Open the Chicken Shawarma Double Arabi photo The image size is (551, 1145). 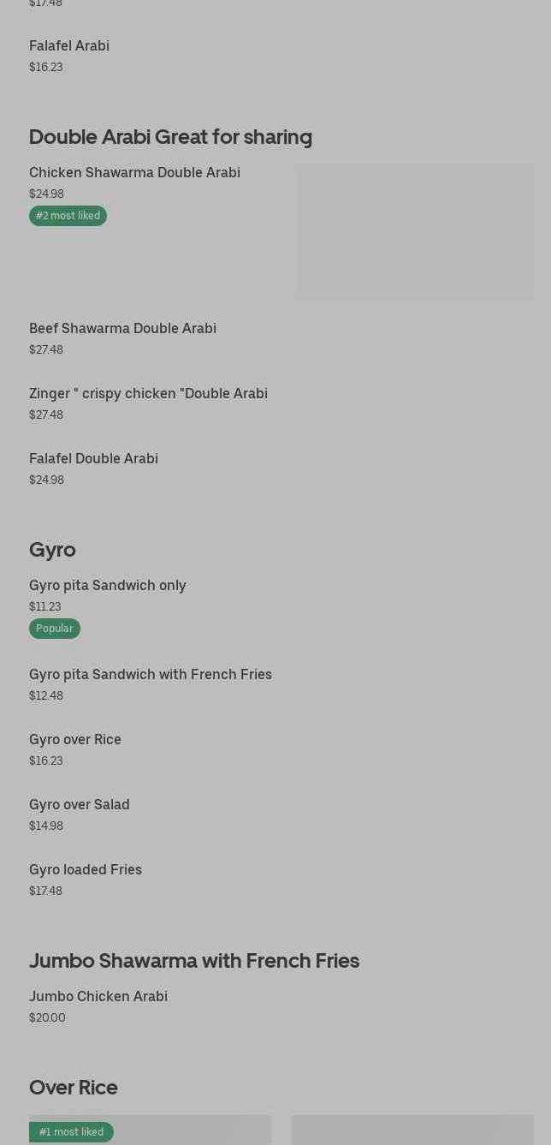pyautogui.click(x=414, y=231)
